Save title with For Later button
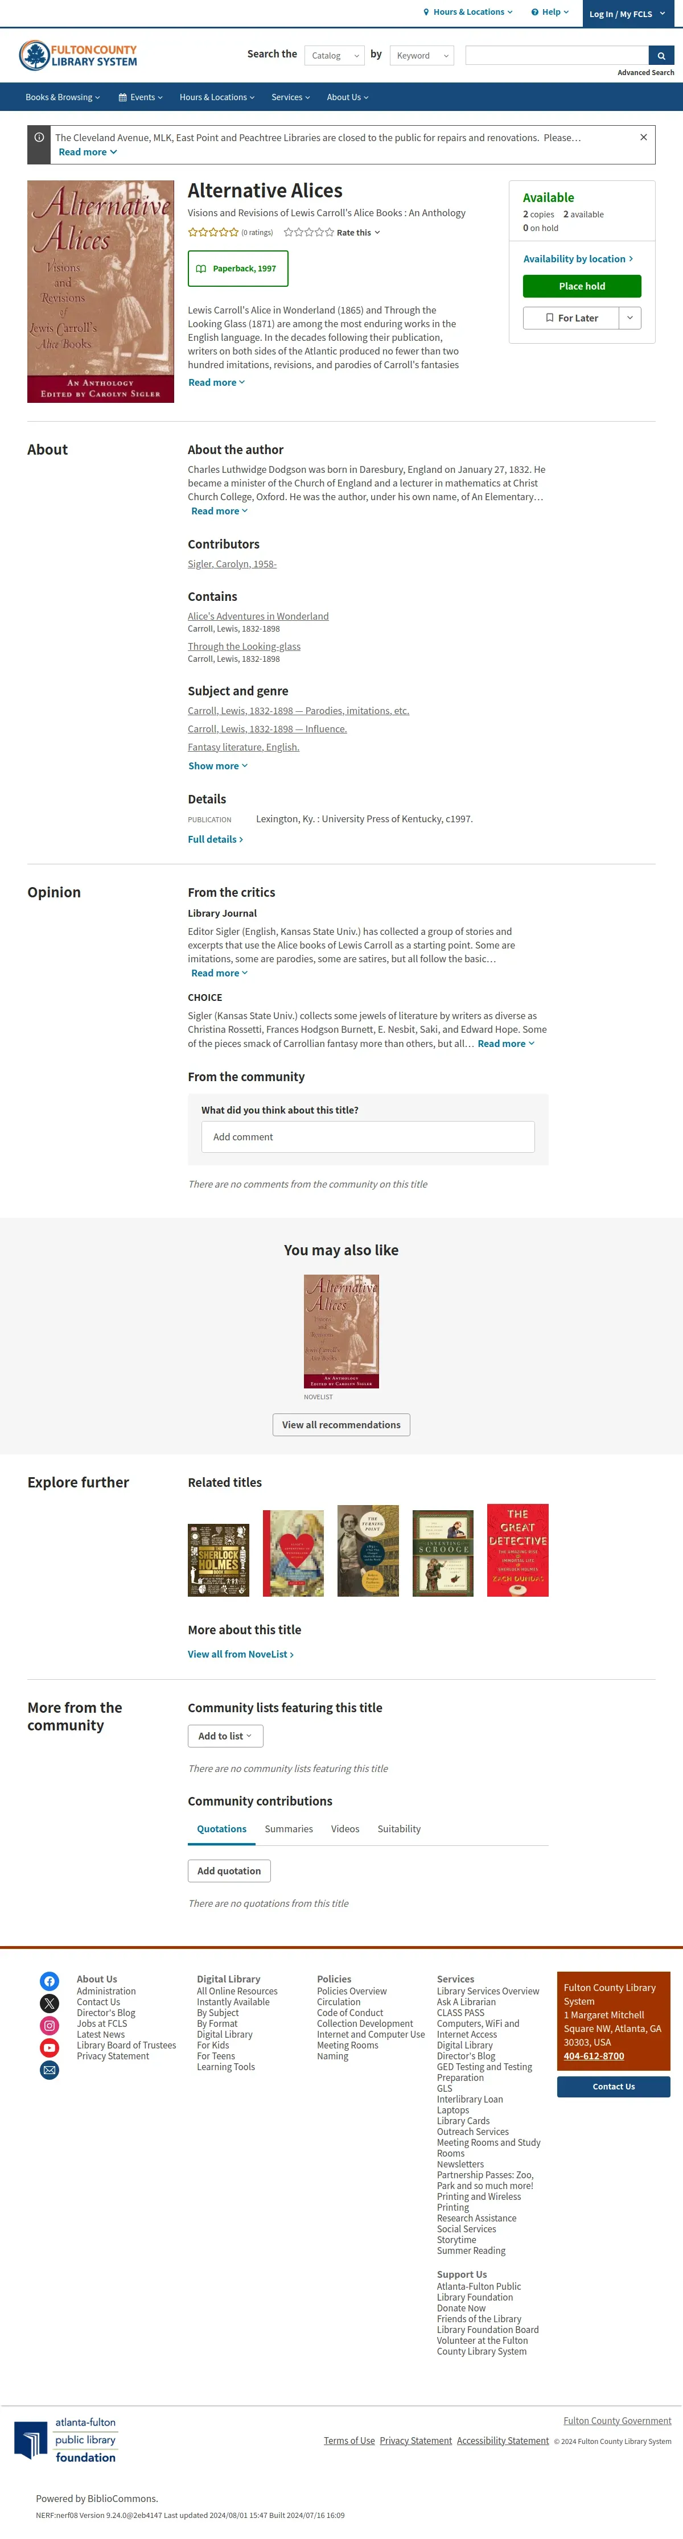This screenshot has width=683, height=2539. [x=571, y=318]
